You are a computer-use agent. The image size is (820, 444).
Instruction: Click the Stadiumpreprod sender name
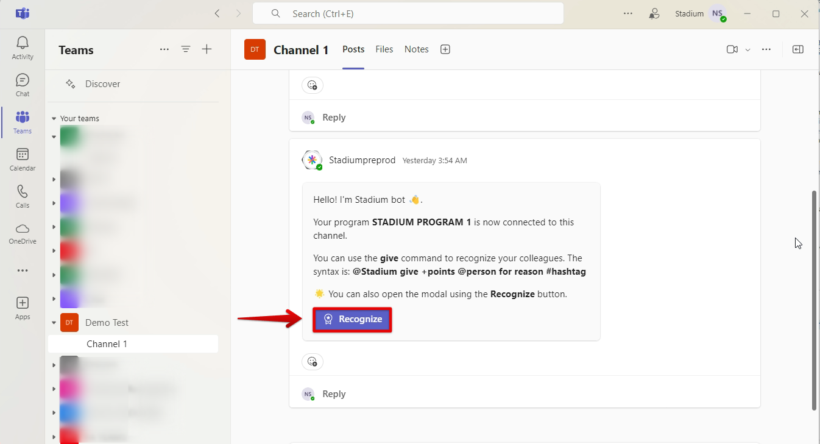[x=362, y=160]
